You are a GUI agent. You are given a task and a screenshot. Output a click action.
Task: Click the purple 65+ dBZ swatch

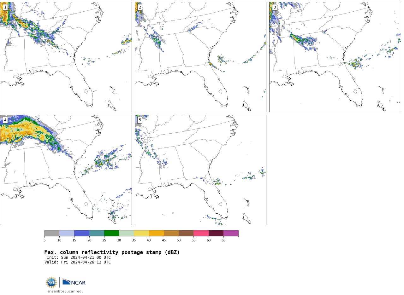[231, 233]
